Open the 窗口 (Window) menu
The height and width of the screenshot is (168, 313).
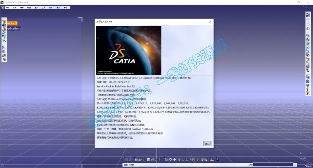[x=58, y=7]
